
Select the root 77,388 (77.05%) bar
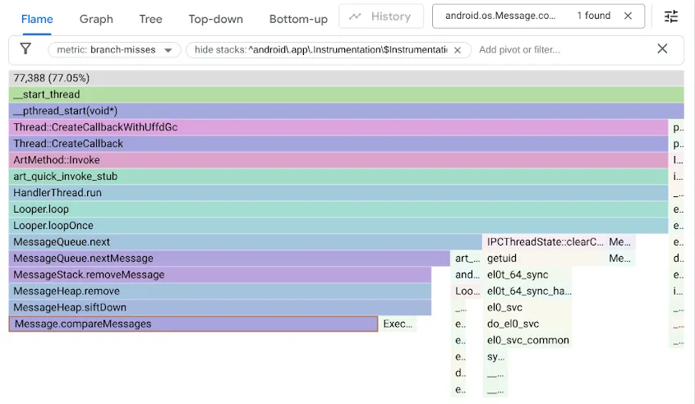[x=345, y=78]
